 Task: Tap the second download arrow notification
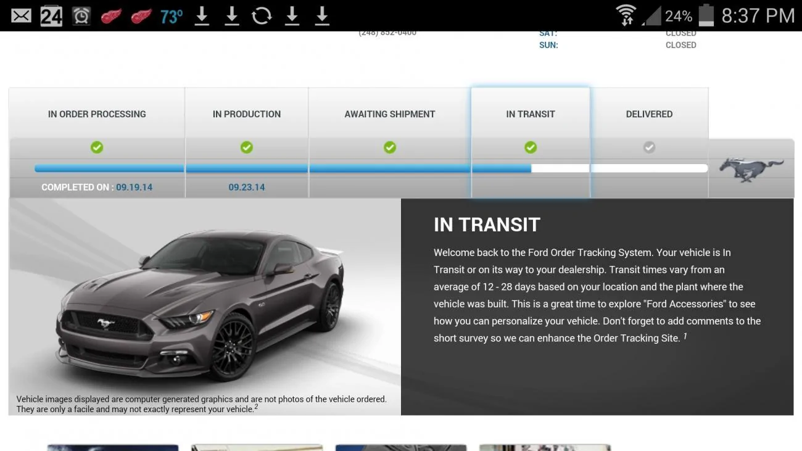click(232, 15)
